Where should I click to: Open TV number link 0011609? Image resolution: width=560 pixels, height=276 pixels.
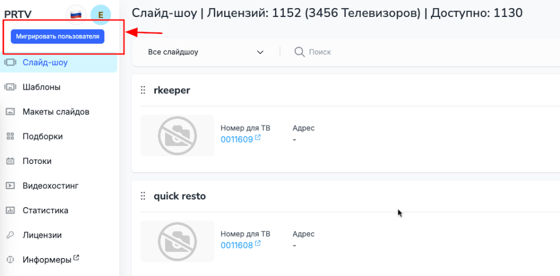[x=237, y=139]
